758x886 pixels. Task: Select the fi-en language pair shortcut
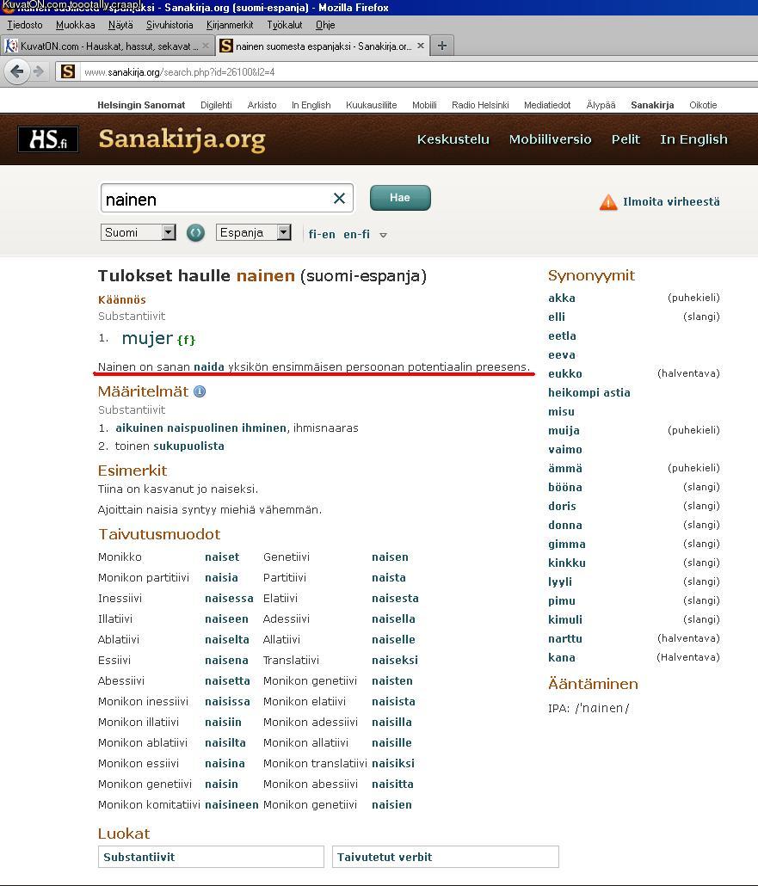point(322,234)
